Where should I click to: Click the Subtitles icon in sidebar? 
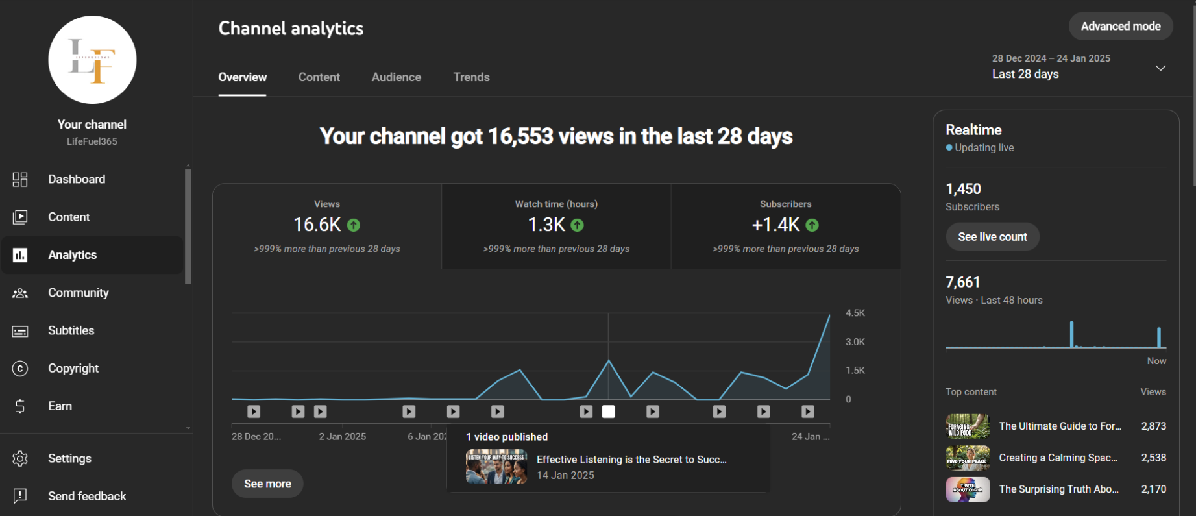[x=20, y=331]
